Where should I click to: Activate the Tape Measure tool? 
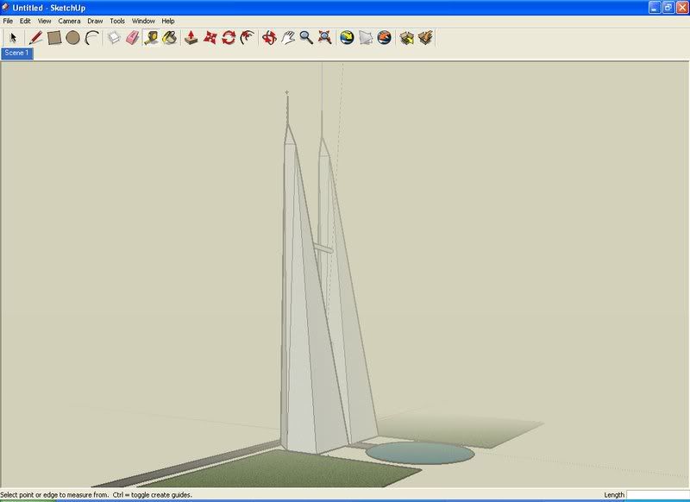coord(151,38)
